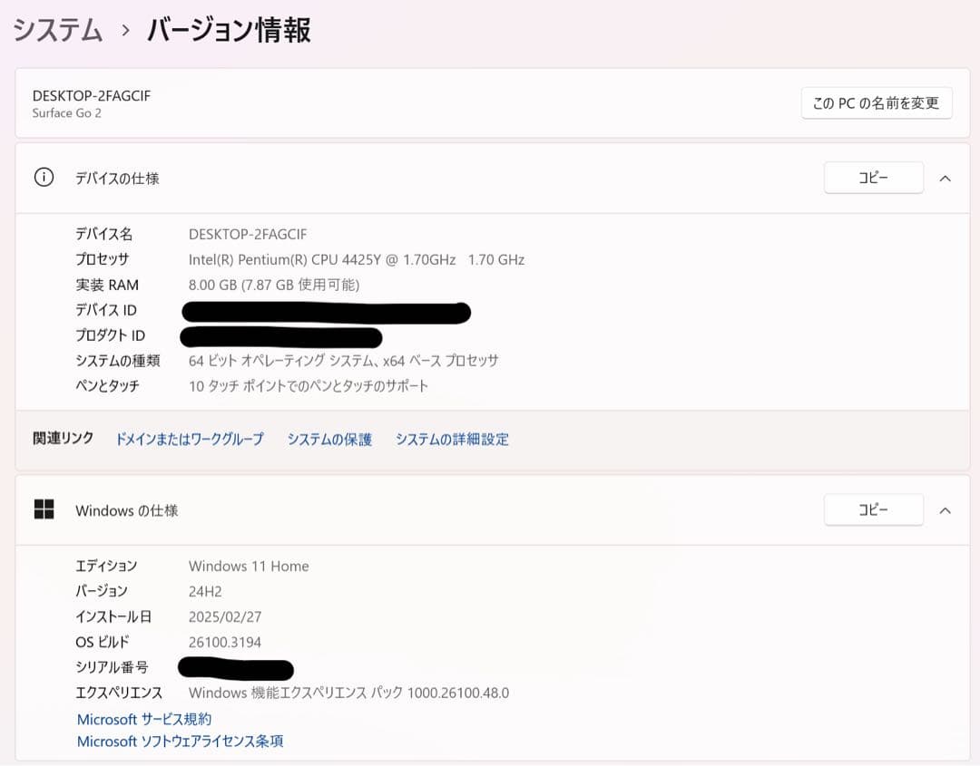Click the Windows logo next to Windows の仕様
Image resolution: width=980 pixels, height=766 pixels.
(44, 509)
